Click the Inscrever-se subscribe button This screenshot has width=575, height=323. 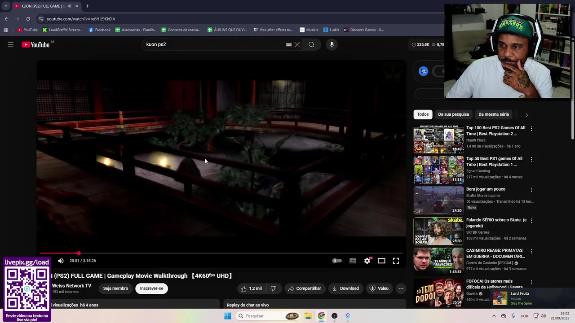(x=151, y=288)
